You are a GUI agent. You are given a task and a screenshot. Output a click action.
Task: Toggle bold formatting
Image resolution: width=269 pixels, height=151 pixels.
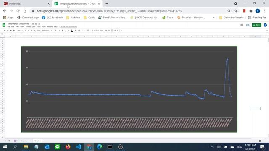63,31
